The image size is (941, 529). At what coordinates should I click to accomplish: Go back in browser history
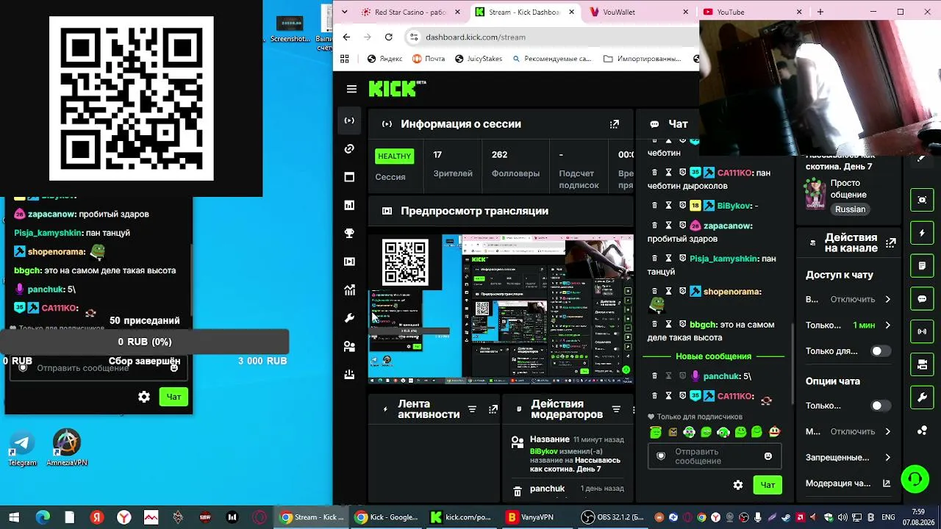pyautogui.click(x=347, y=37)
